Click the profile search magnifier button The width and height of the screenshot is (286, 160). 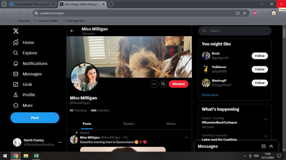tap(163, 84)
